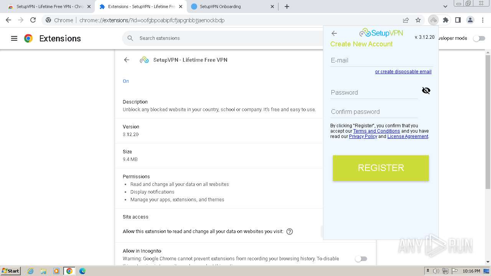Open the Windows Start menu

click(x=11, y=271)
